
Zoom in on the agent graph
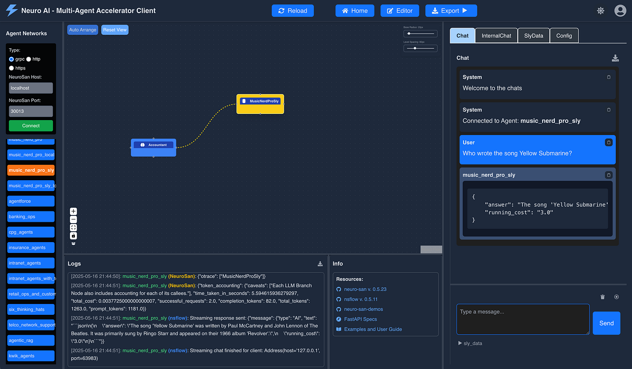click(74, 211)
